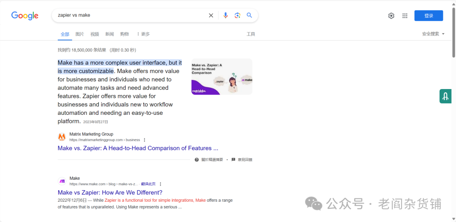Image resolution: width=456 pixels, height=222 pixels.
Task: Click the featured snippet help question icon
Action: [x=197, y=160]
